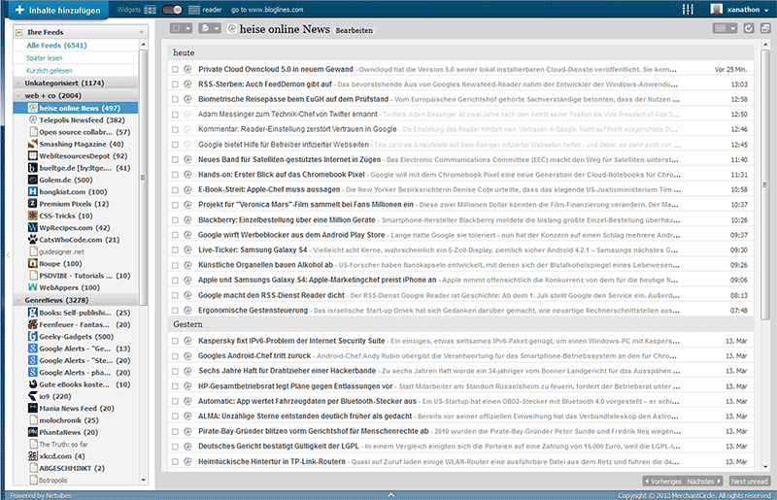Open the settings sliders icon in top bar

[688, 9]
